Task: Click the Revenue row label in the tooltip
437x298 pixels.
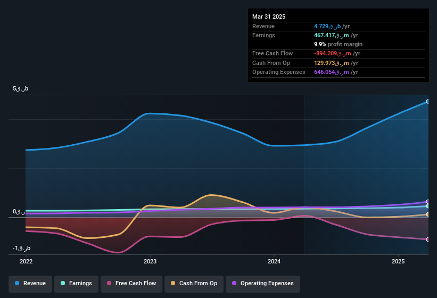Action: pyautogui.click(x=263, y=26)
